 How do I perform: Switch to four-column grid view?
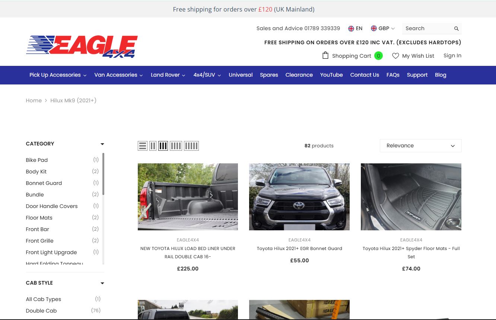coord(176,146)
